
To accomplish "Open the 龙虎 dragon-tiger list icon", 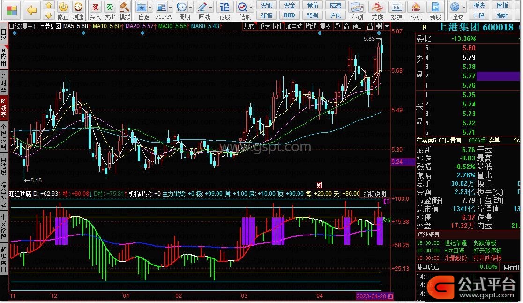I will [x=377, y=10].
